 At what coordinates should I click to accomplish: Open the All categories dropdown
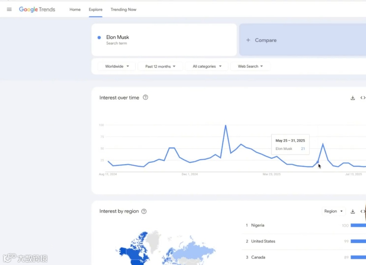point(207,66)
